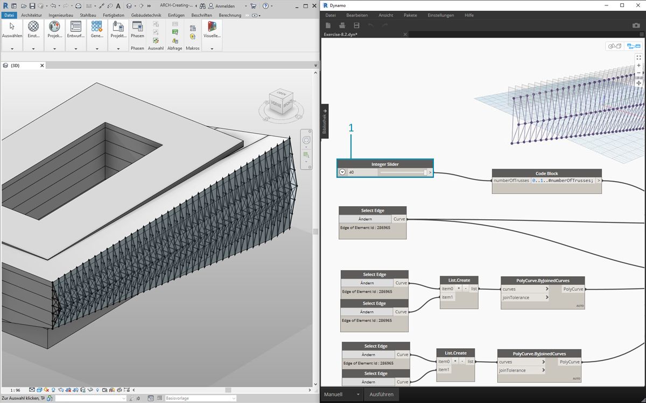The image size is (646, 403).
Task: Open Anmelden sign-in dropdown arrow
Action: click(245, 6)
